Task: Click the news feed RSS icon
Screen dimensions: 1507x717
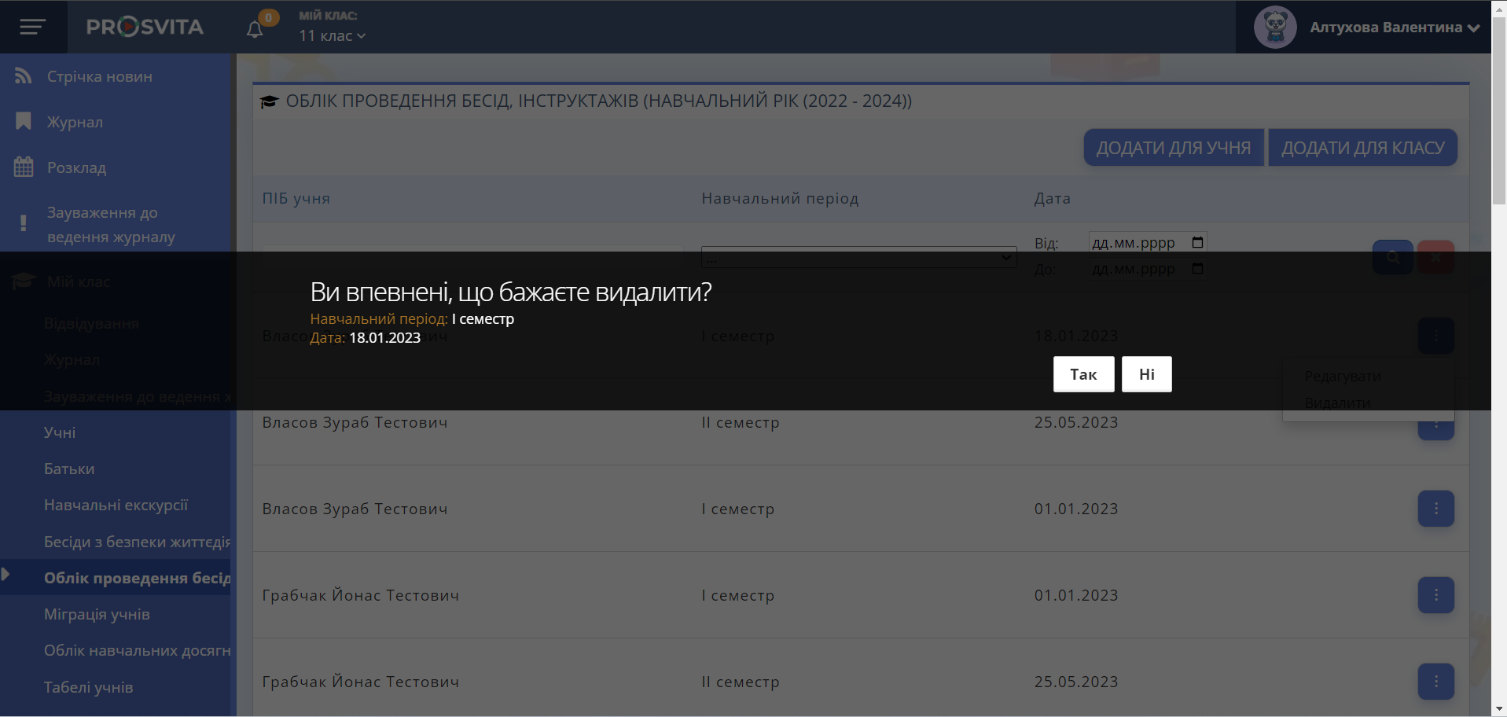Action: click(24, 76)
